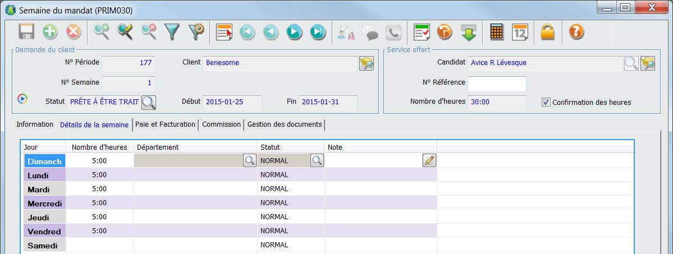Click the funnel filter icon

pyautogui.click(x=171, y=32)
